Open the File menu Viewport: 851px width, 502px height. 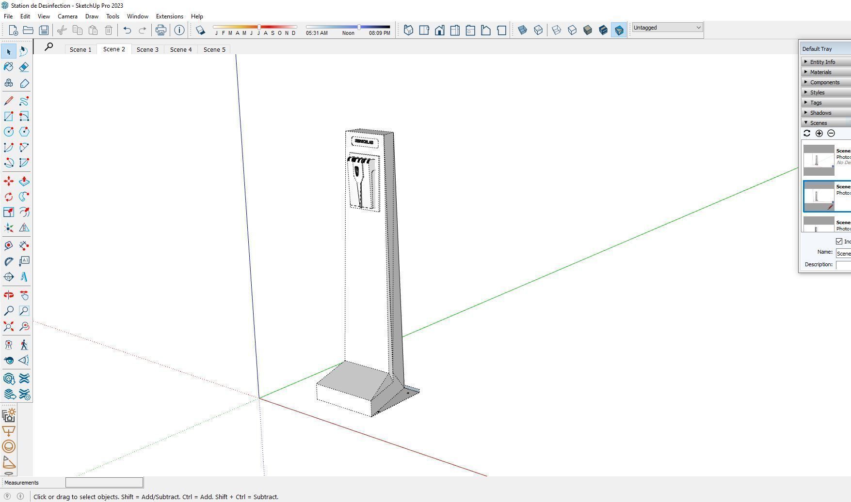pyautogui.click(x=8, y=16)
